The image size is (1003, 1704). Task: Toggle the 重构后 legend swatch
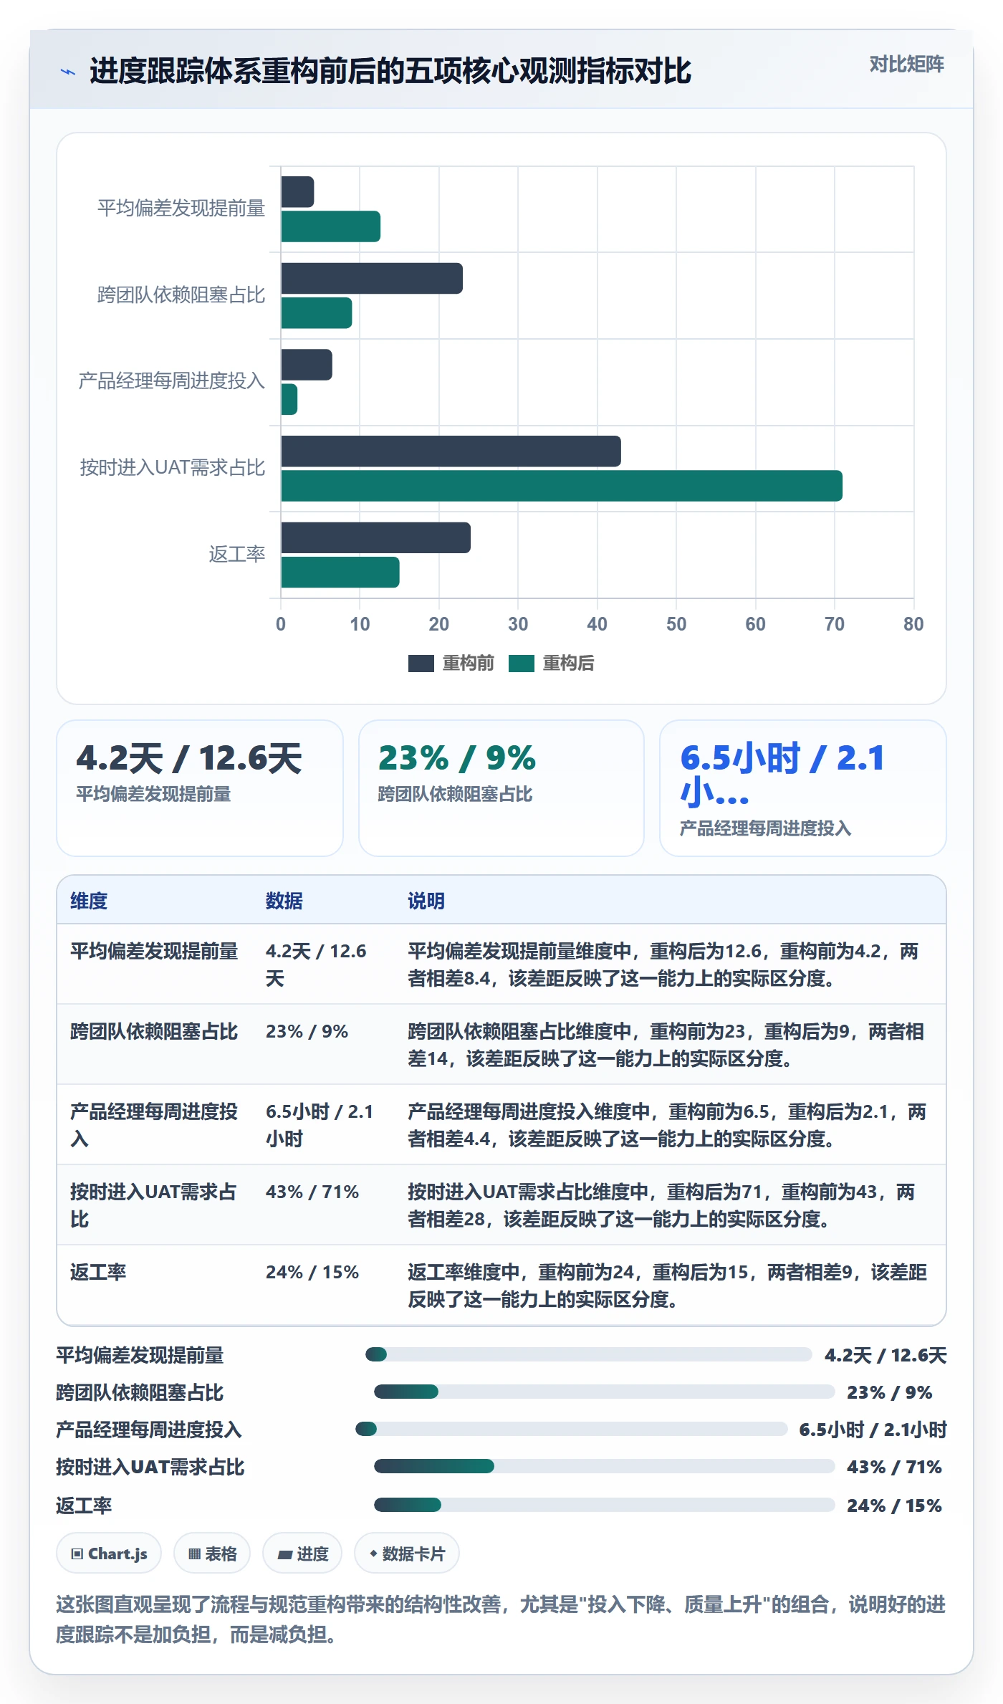tap(521, 664)
